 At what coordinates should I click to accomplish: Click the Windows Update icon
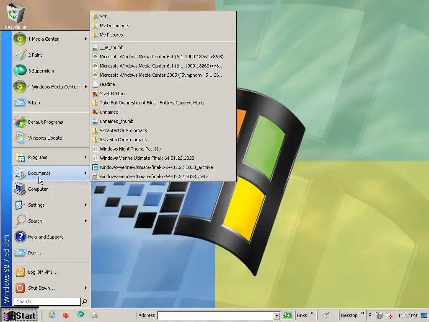(20, 138)
